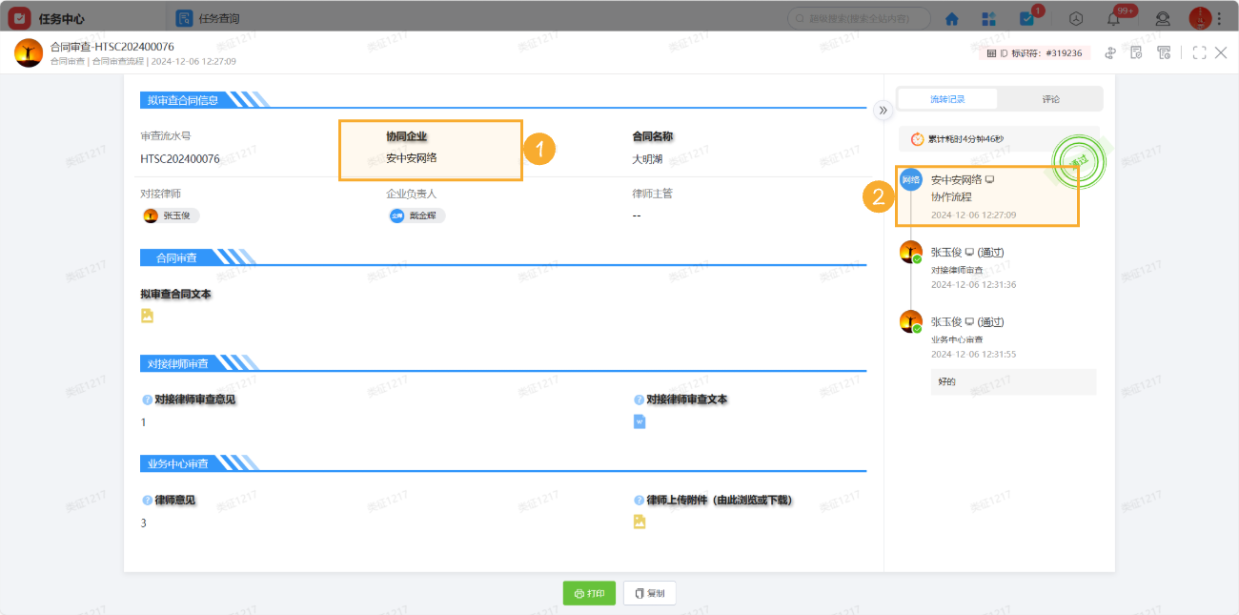Click the 打印 button at the bottom

point(589,592)
